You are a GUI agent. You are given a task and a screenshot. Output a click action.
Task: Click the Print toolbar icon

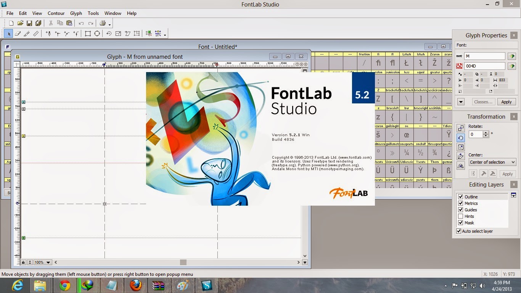click(x=103, y=23)
